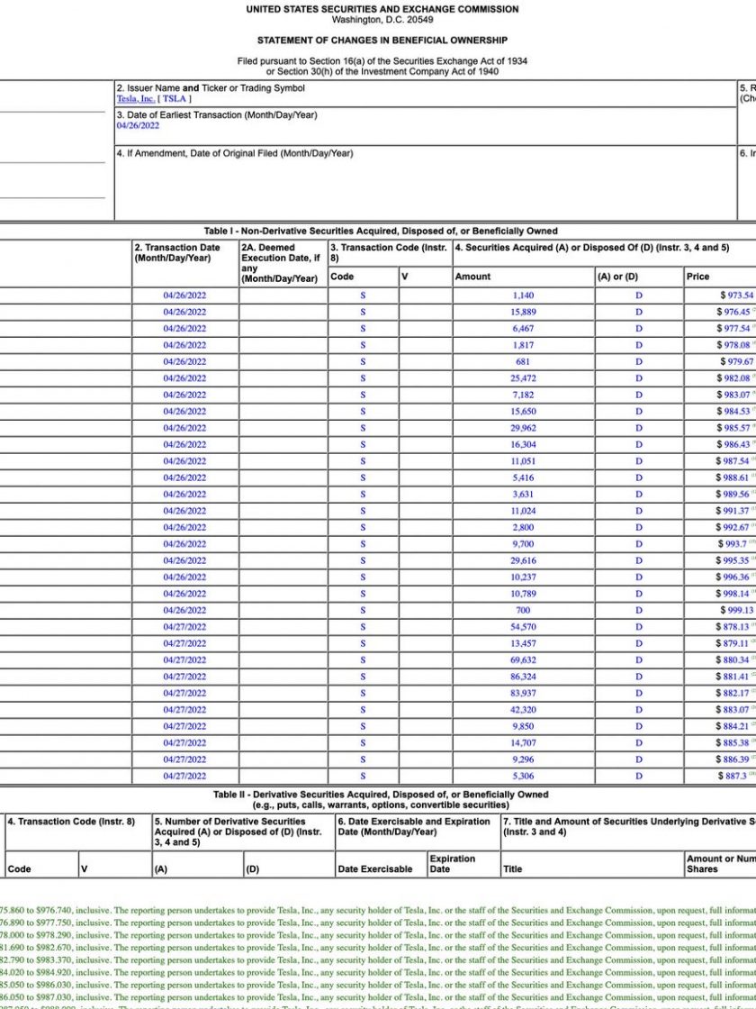Select the amount cell reading 6,467

click(523, 329)
